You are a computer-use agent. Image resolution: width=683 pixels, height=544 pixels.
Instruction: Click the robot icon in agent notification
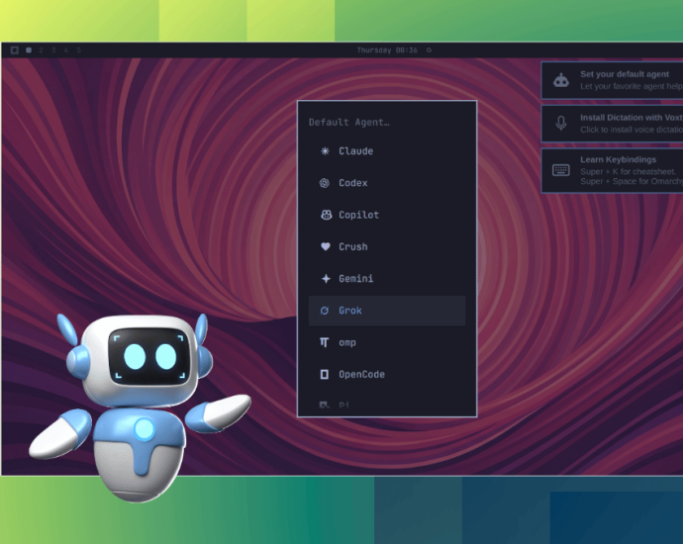(x=561, y=80)
